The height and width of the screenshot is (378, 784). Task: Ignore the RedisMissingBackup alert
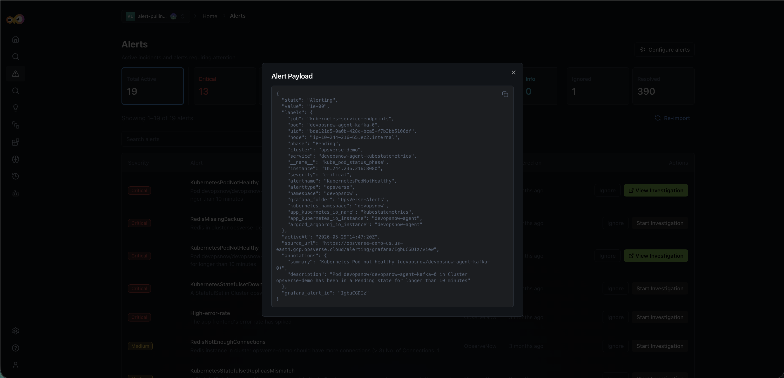click(x=615, y=223)
